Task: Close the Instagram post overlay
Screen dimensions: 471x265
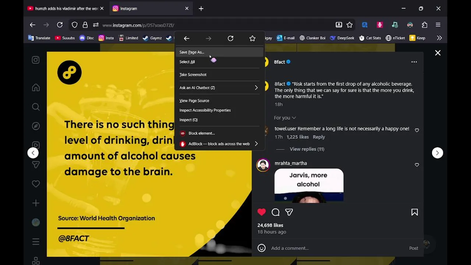Action: [438, 53]
